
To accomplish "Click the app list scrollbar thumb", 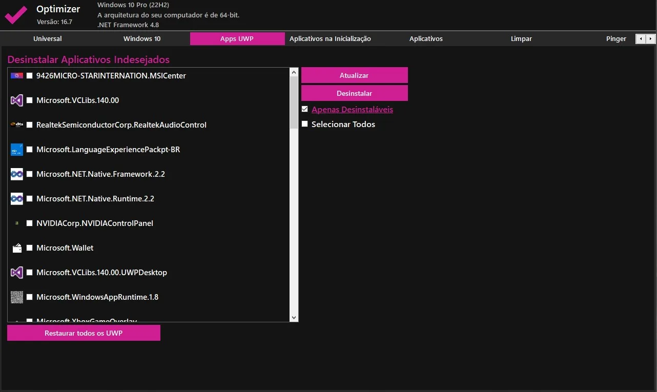I will click(294, 102).
